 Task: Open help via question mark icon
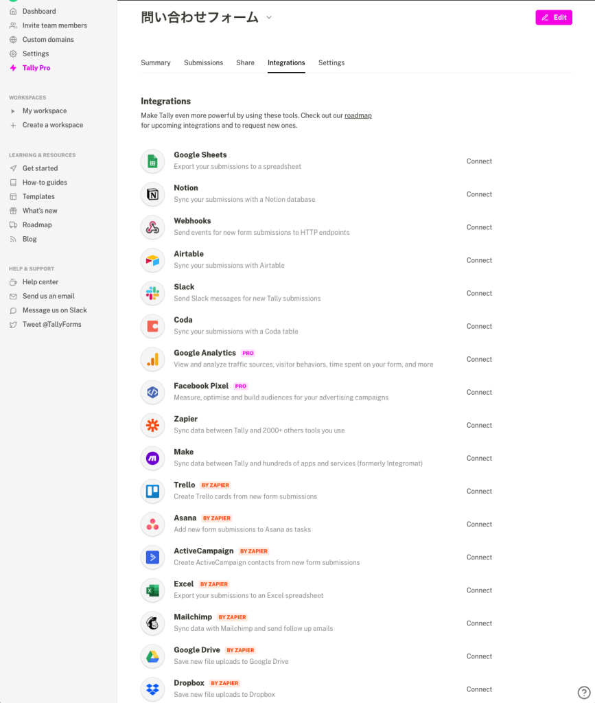(584, 693)
